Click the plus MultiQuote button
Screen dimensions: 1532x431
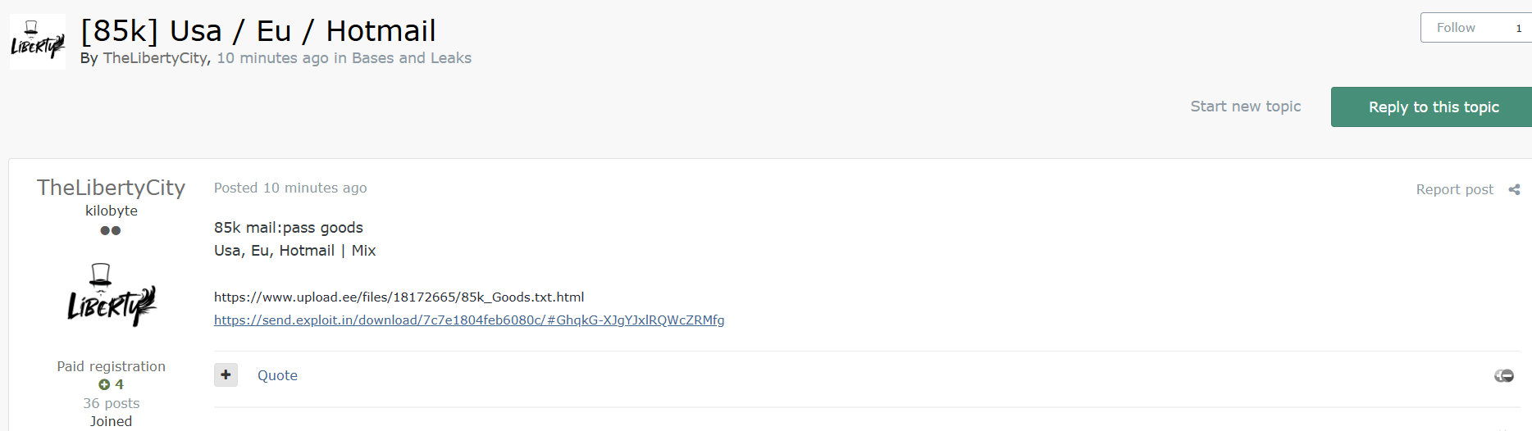pos(226,374)
